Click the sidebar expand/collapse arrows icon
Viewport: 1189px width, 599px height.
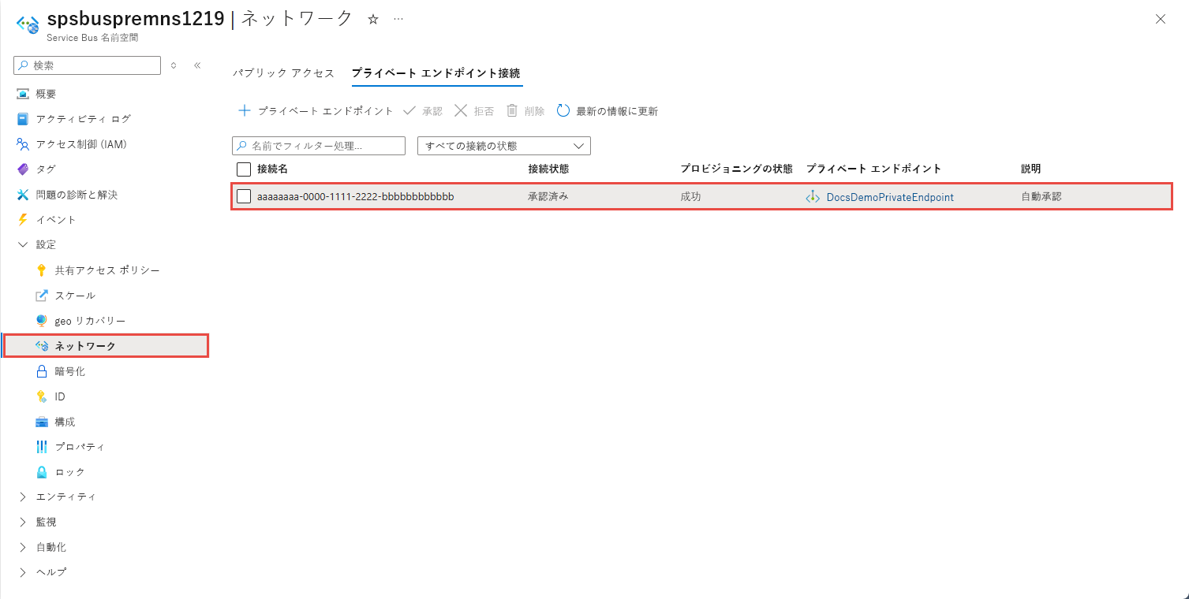coord(174,65)
